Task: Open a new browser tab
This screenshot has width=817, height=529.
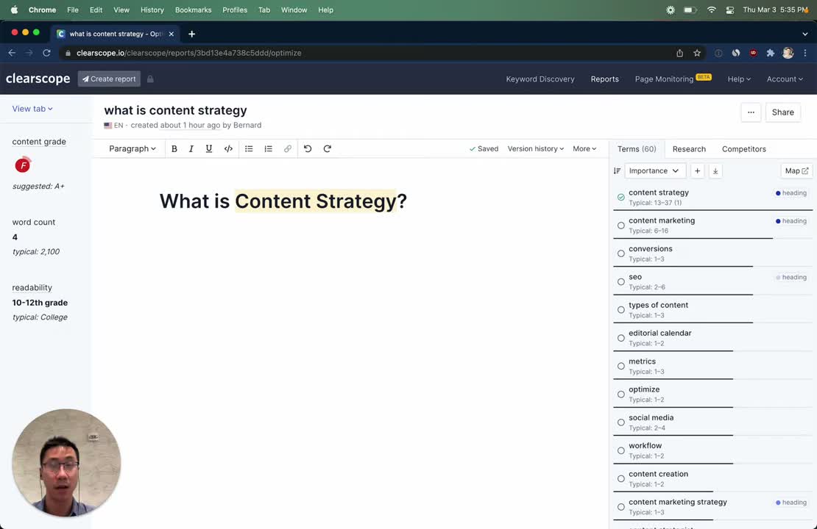Action: pos(192,34)
